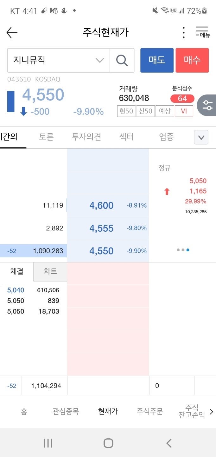Tap the Android recent apps button
This screenshot has height=457, width=216.
48,443
